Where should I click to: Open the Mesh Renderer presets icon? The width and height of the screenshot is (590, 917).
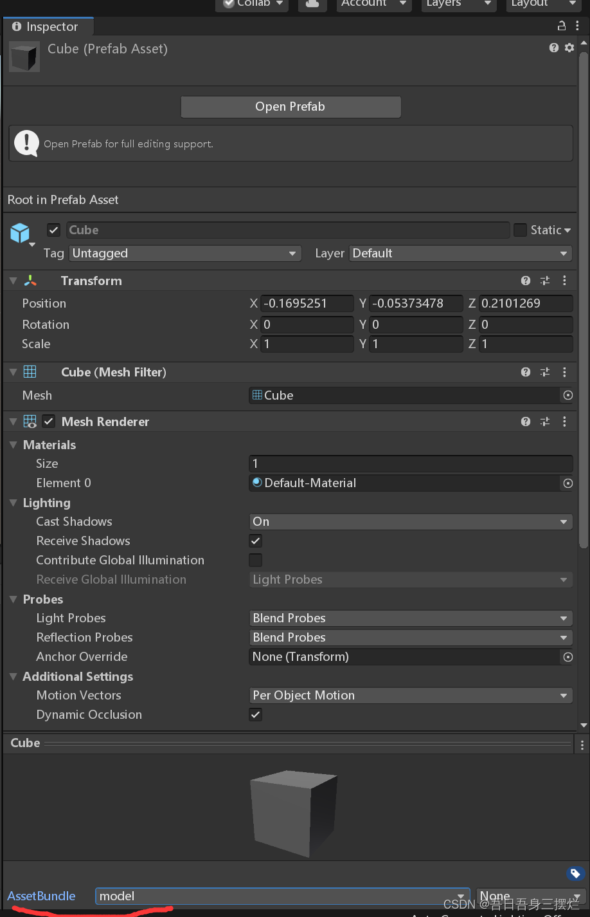click(x=545, y=421)
